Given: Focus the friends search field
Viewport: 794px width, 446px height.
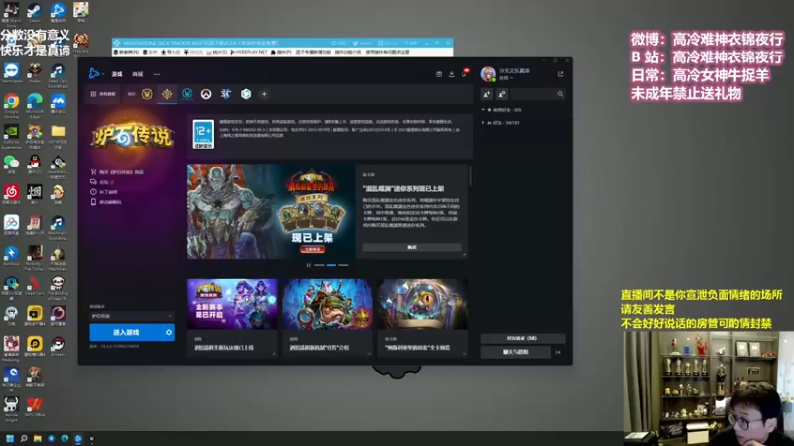Looking at the screenshot, I should (537, 94).
